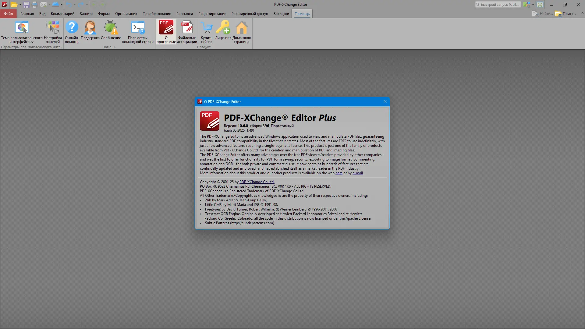Click Файловые ассоциации icon
Image resolution: width=585 pixels, height=329 pixels.
click(x=187, y=28)
